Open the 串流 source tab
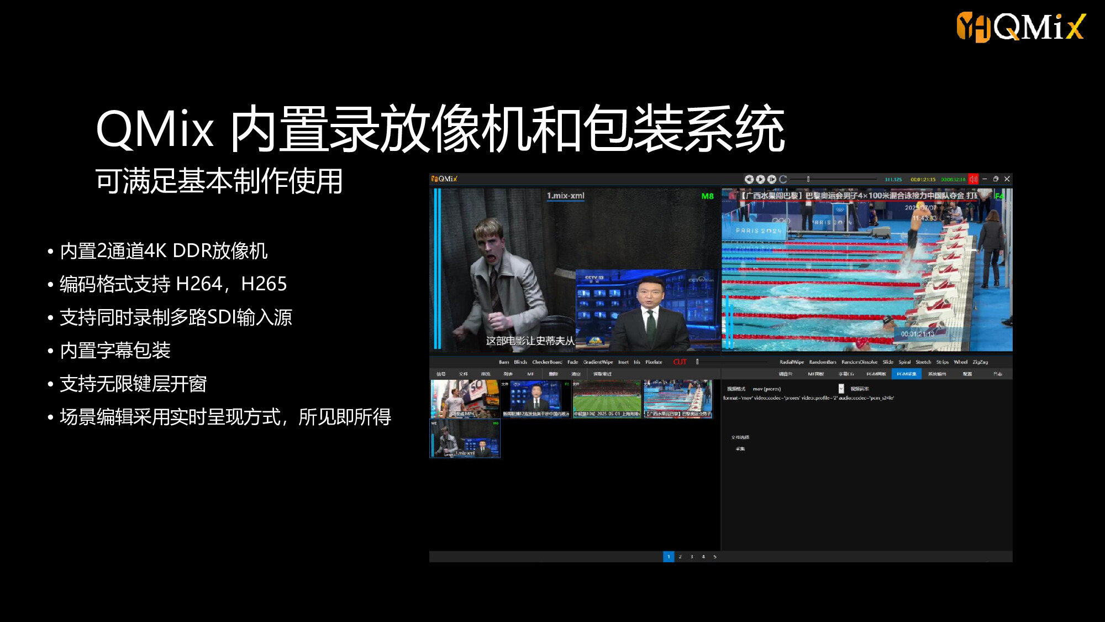 pyautogui.click(x=486, y=374)
